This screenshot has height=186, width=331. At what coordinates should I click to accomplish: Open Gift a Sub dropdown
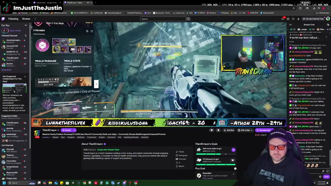tap(245, 130)
